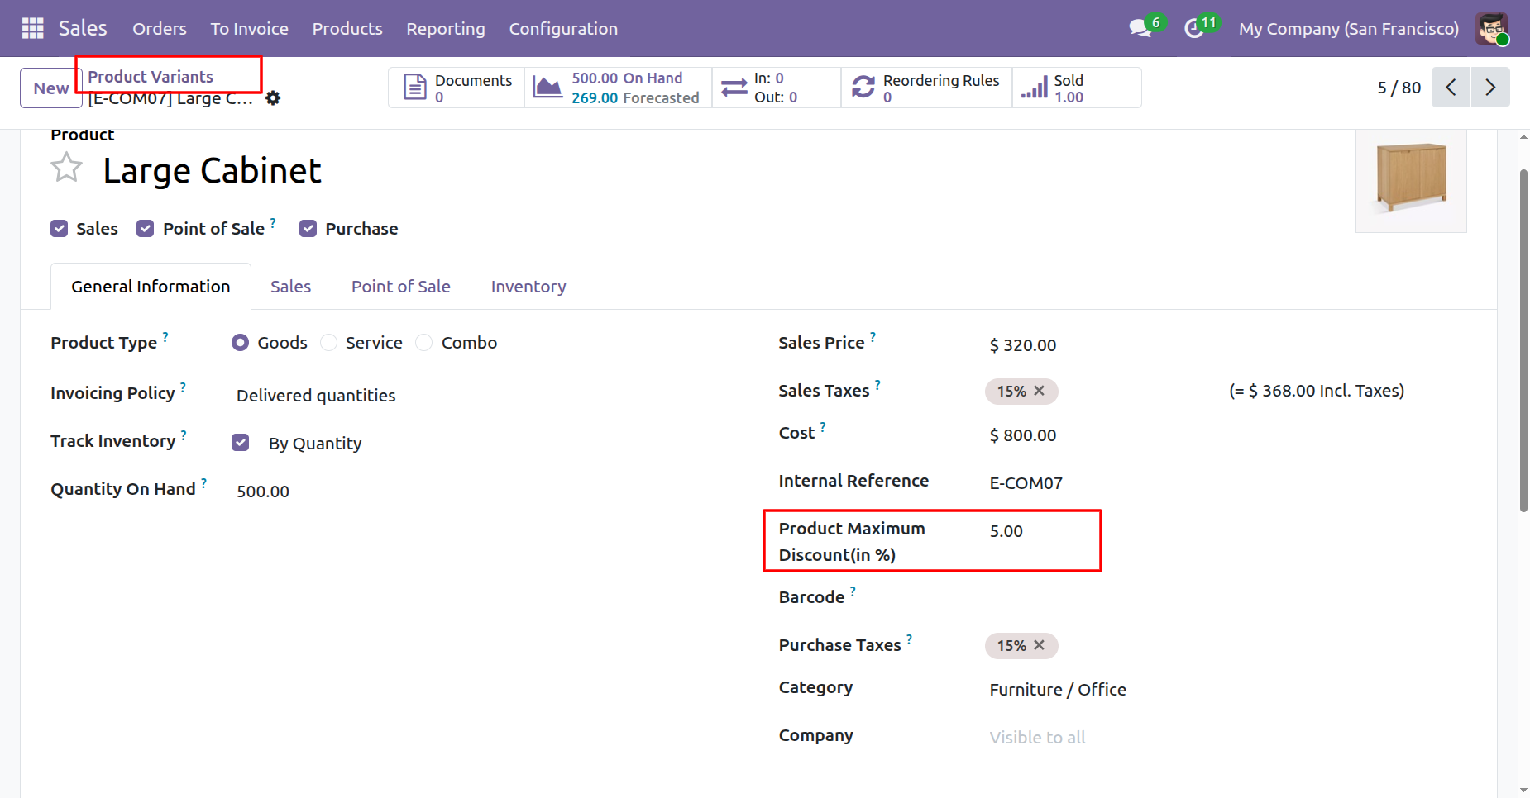This screenshot has height=798, width=1530.
Task: Toggle the Point of Sale checkbox
Action: click(x=146, y=229)
